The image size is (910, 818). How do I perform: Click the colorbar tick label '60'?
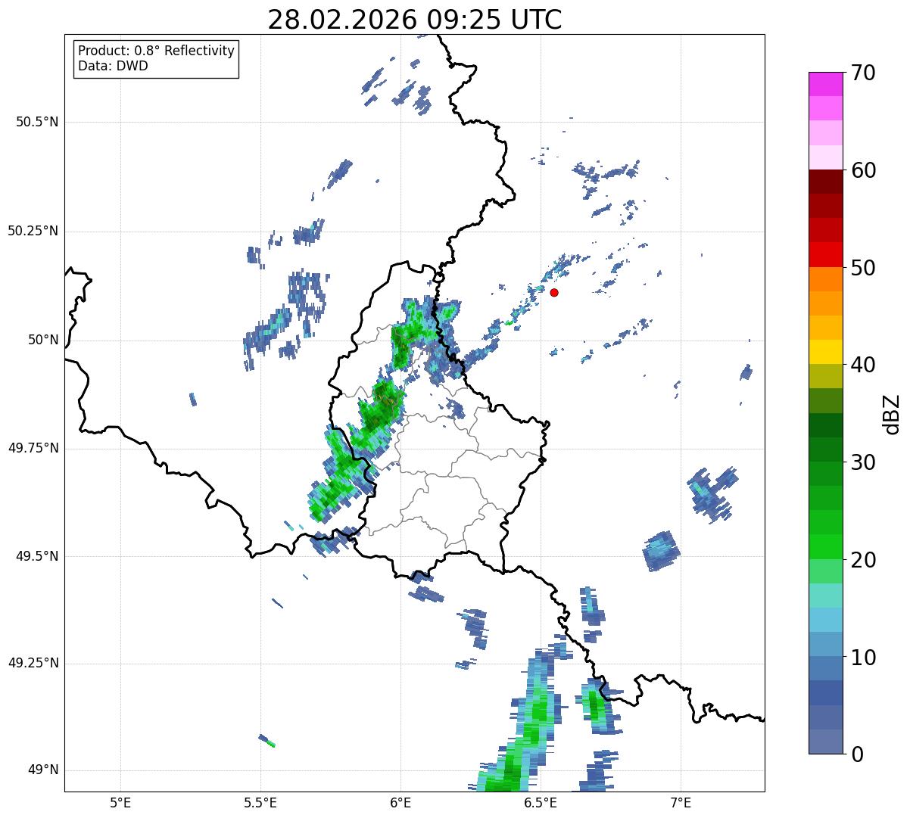(x=863, y=170)
